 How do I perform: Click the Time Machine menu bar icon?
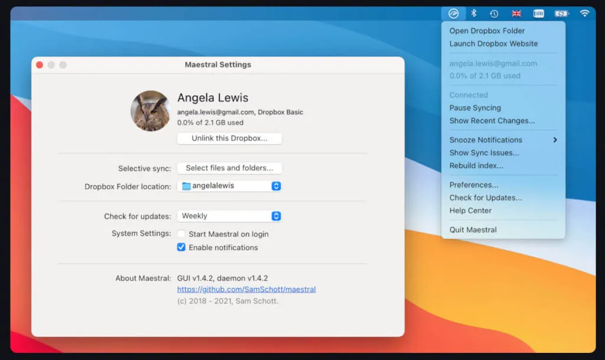coord(495,12)
